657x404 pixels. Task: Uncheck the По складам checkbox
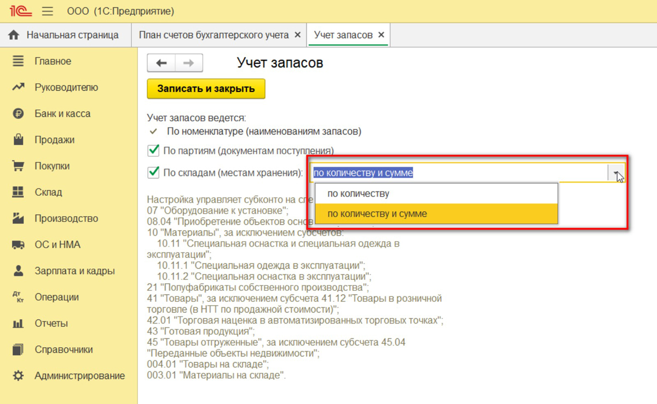click(153, 173)
